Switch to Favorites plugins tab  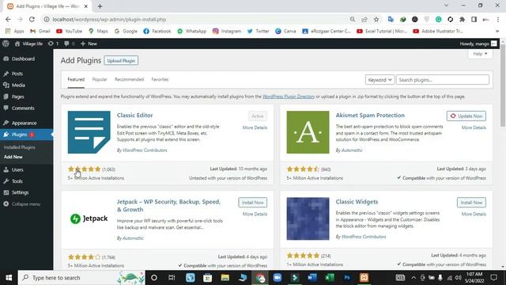click(x=160, y=79)
